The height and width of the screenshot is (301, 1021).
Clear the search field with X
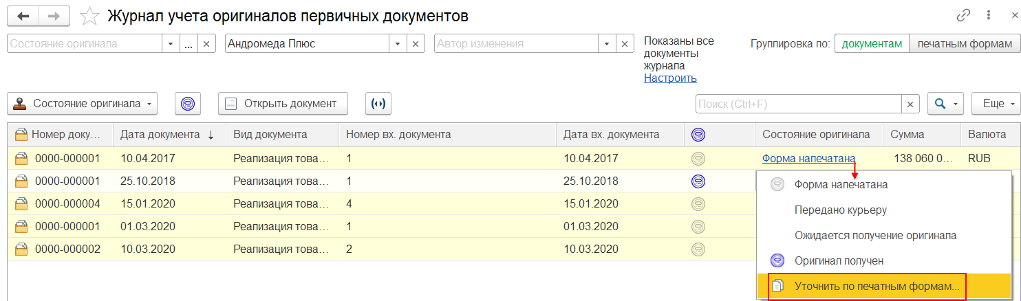(x=910, y=104)
